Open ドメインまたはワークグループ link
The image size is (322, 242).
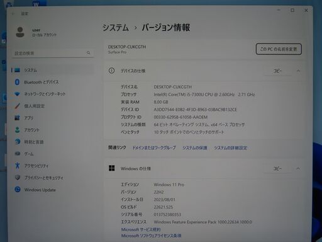click(154, 147)
